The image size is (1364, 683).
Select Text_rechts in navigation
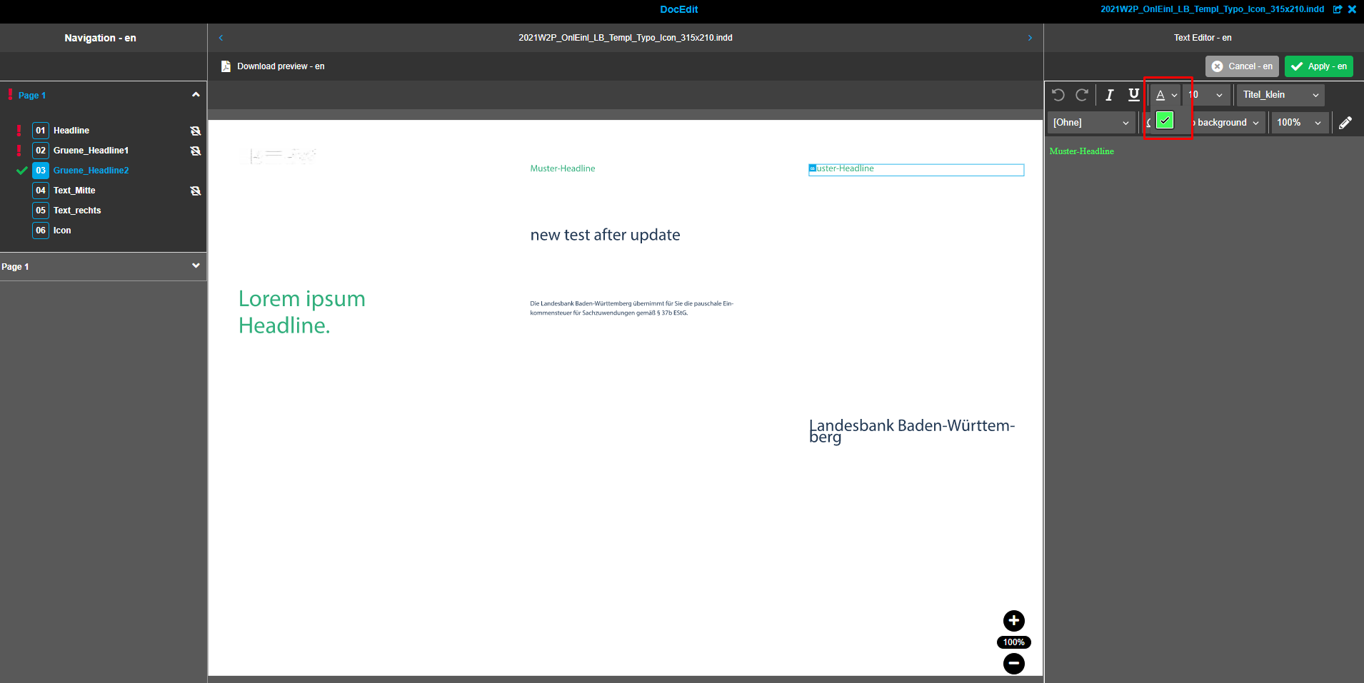pyautogui.click(x=77, y=211)
